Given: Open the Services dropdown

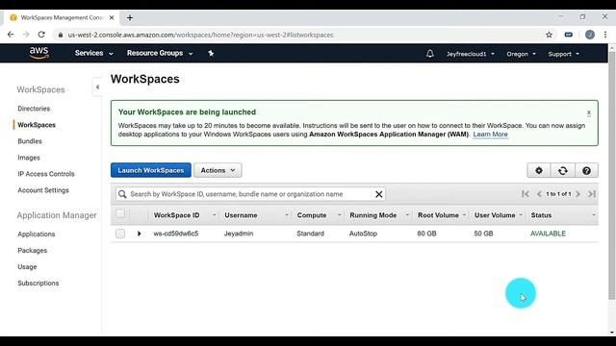Looking at the screenshot, I should pos(94,54).
